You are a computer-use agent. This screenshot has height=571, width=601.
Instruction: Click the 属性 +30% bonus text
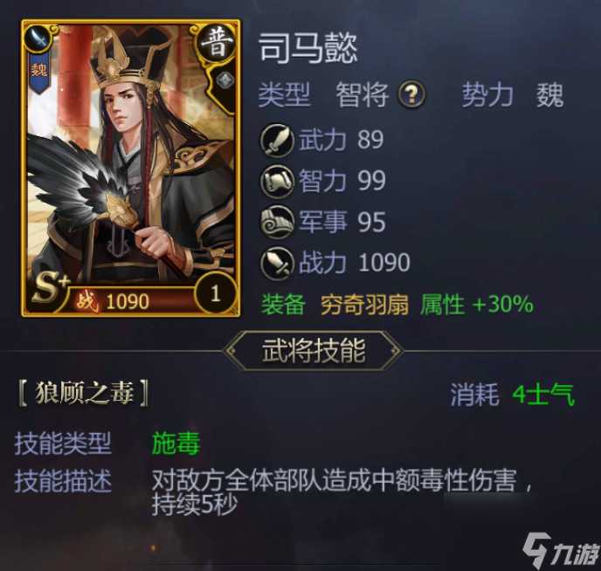click(x=476, y=305)
